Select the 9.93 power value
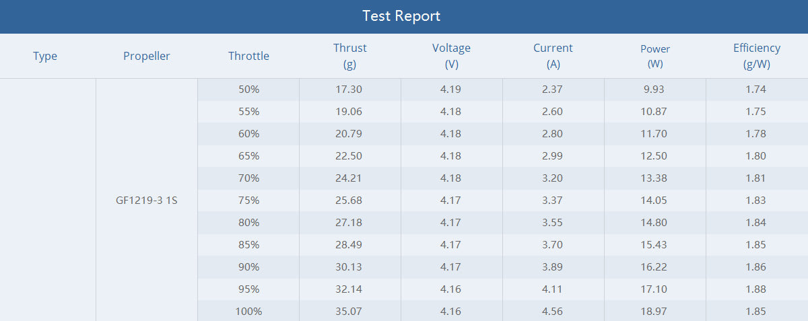This screenshot has width=808, height=321. click(x=654, y=90)
